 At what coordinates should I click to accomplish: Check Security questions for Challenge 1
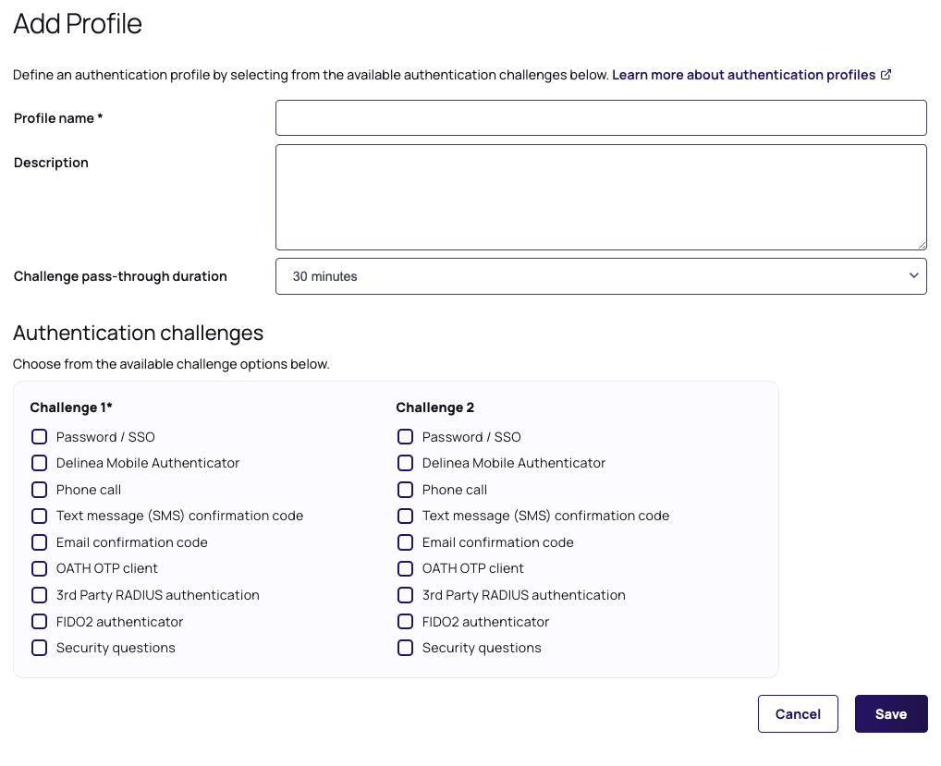coord(39,648)
